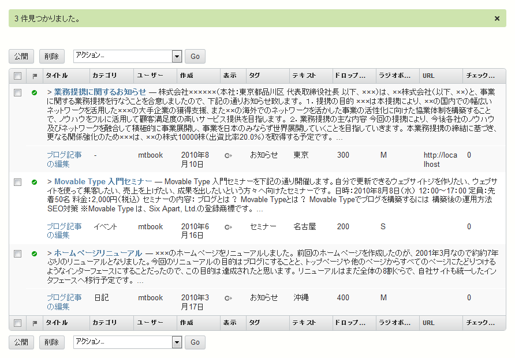This screenshot has height=358, width=515.
Task: Click the 名古屋 text cell
Action: click(304, 226)
